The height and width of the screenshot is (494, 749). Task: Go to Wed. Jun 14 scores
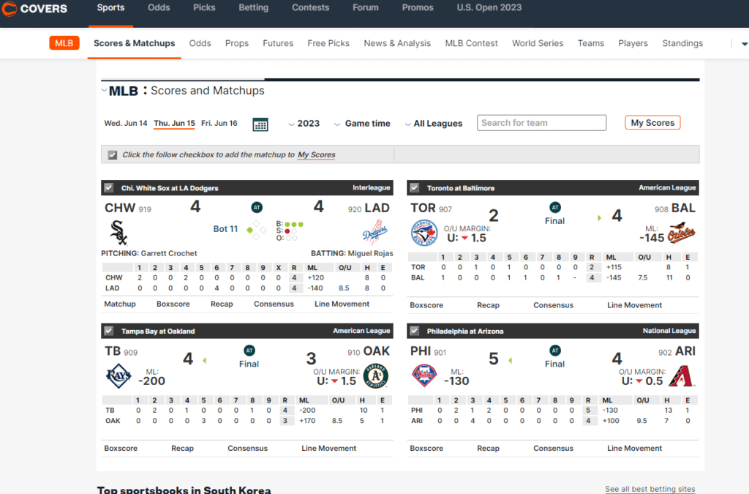tap(126, 123)
